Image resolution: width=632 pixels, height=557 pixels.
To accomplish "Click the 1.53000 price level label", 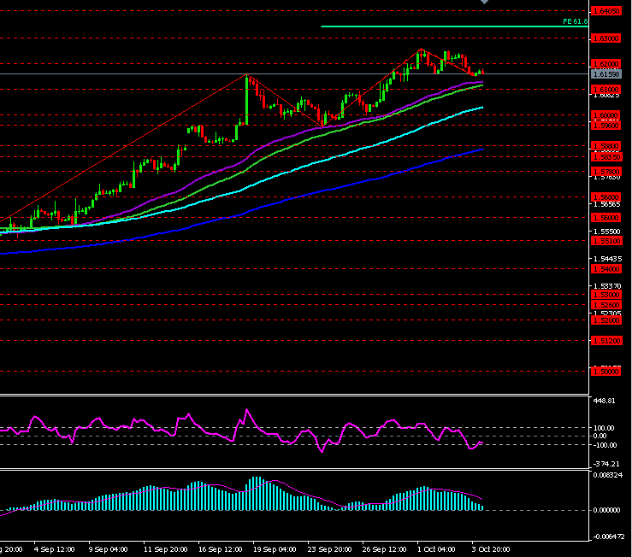I will coord(606,295).
